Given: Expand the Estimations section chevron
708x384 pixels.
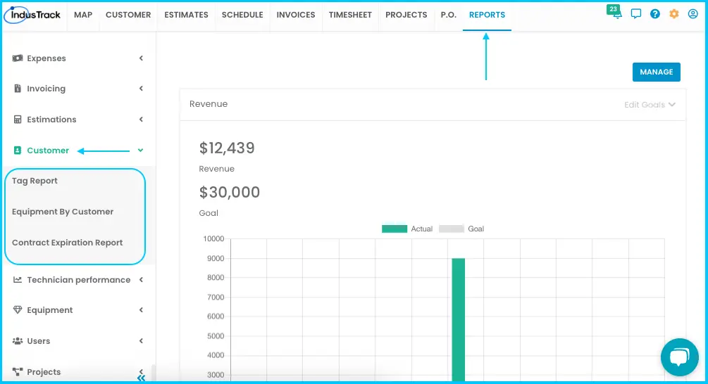Looking at the screenshot, I should 142,120.
